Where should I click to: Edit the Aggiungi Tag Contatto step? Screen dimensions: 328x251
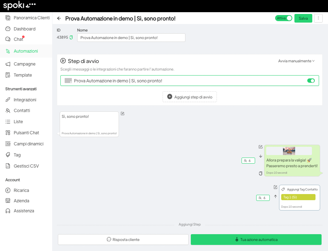pos(275,187)
